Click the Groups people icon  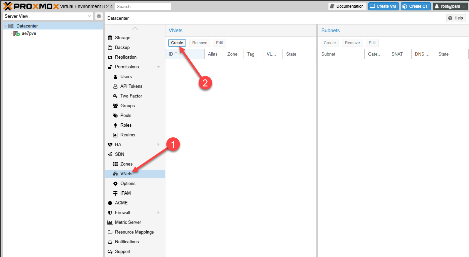click(x=115, y=106)
